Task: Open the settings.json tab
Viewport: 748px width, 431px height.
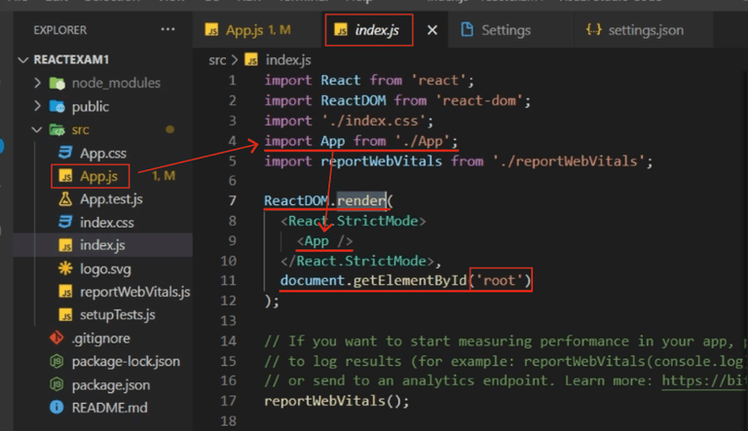Action: [636, 30]
